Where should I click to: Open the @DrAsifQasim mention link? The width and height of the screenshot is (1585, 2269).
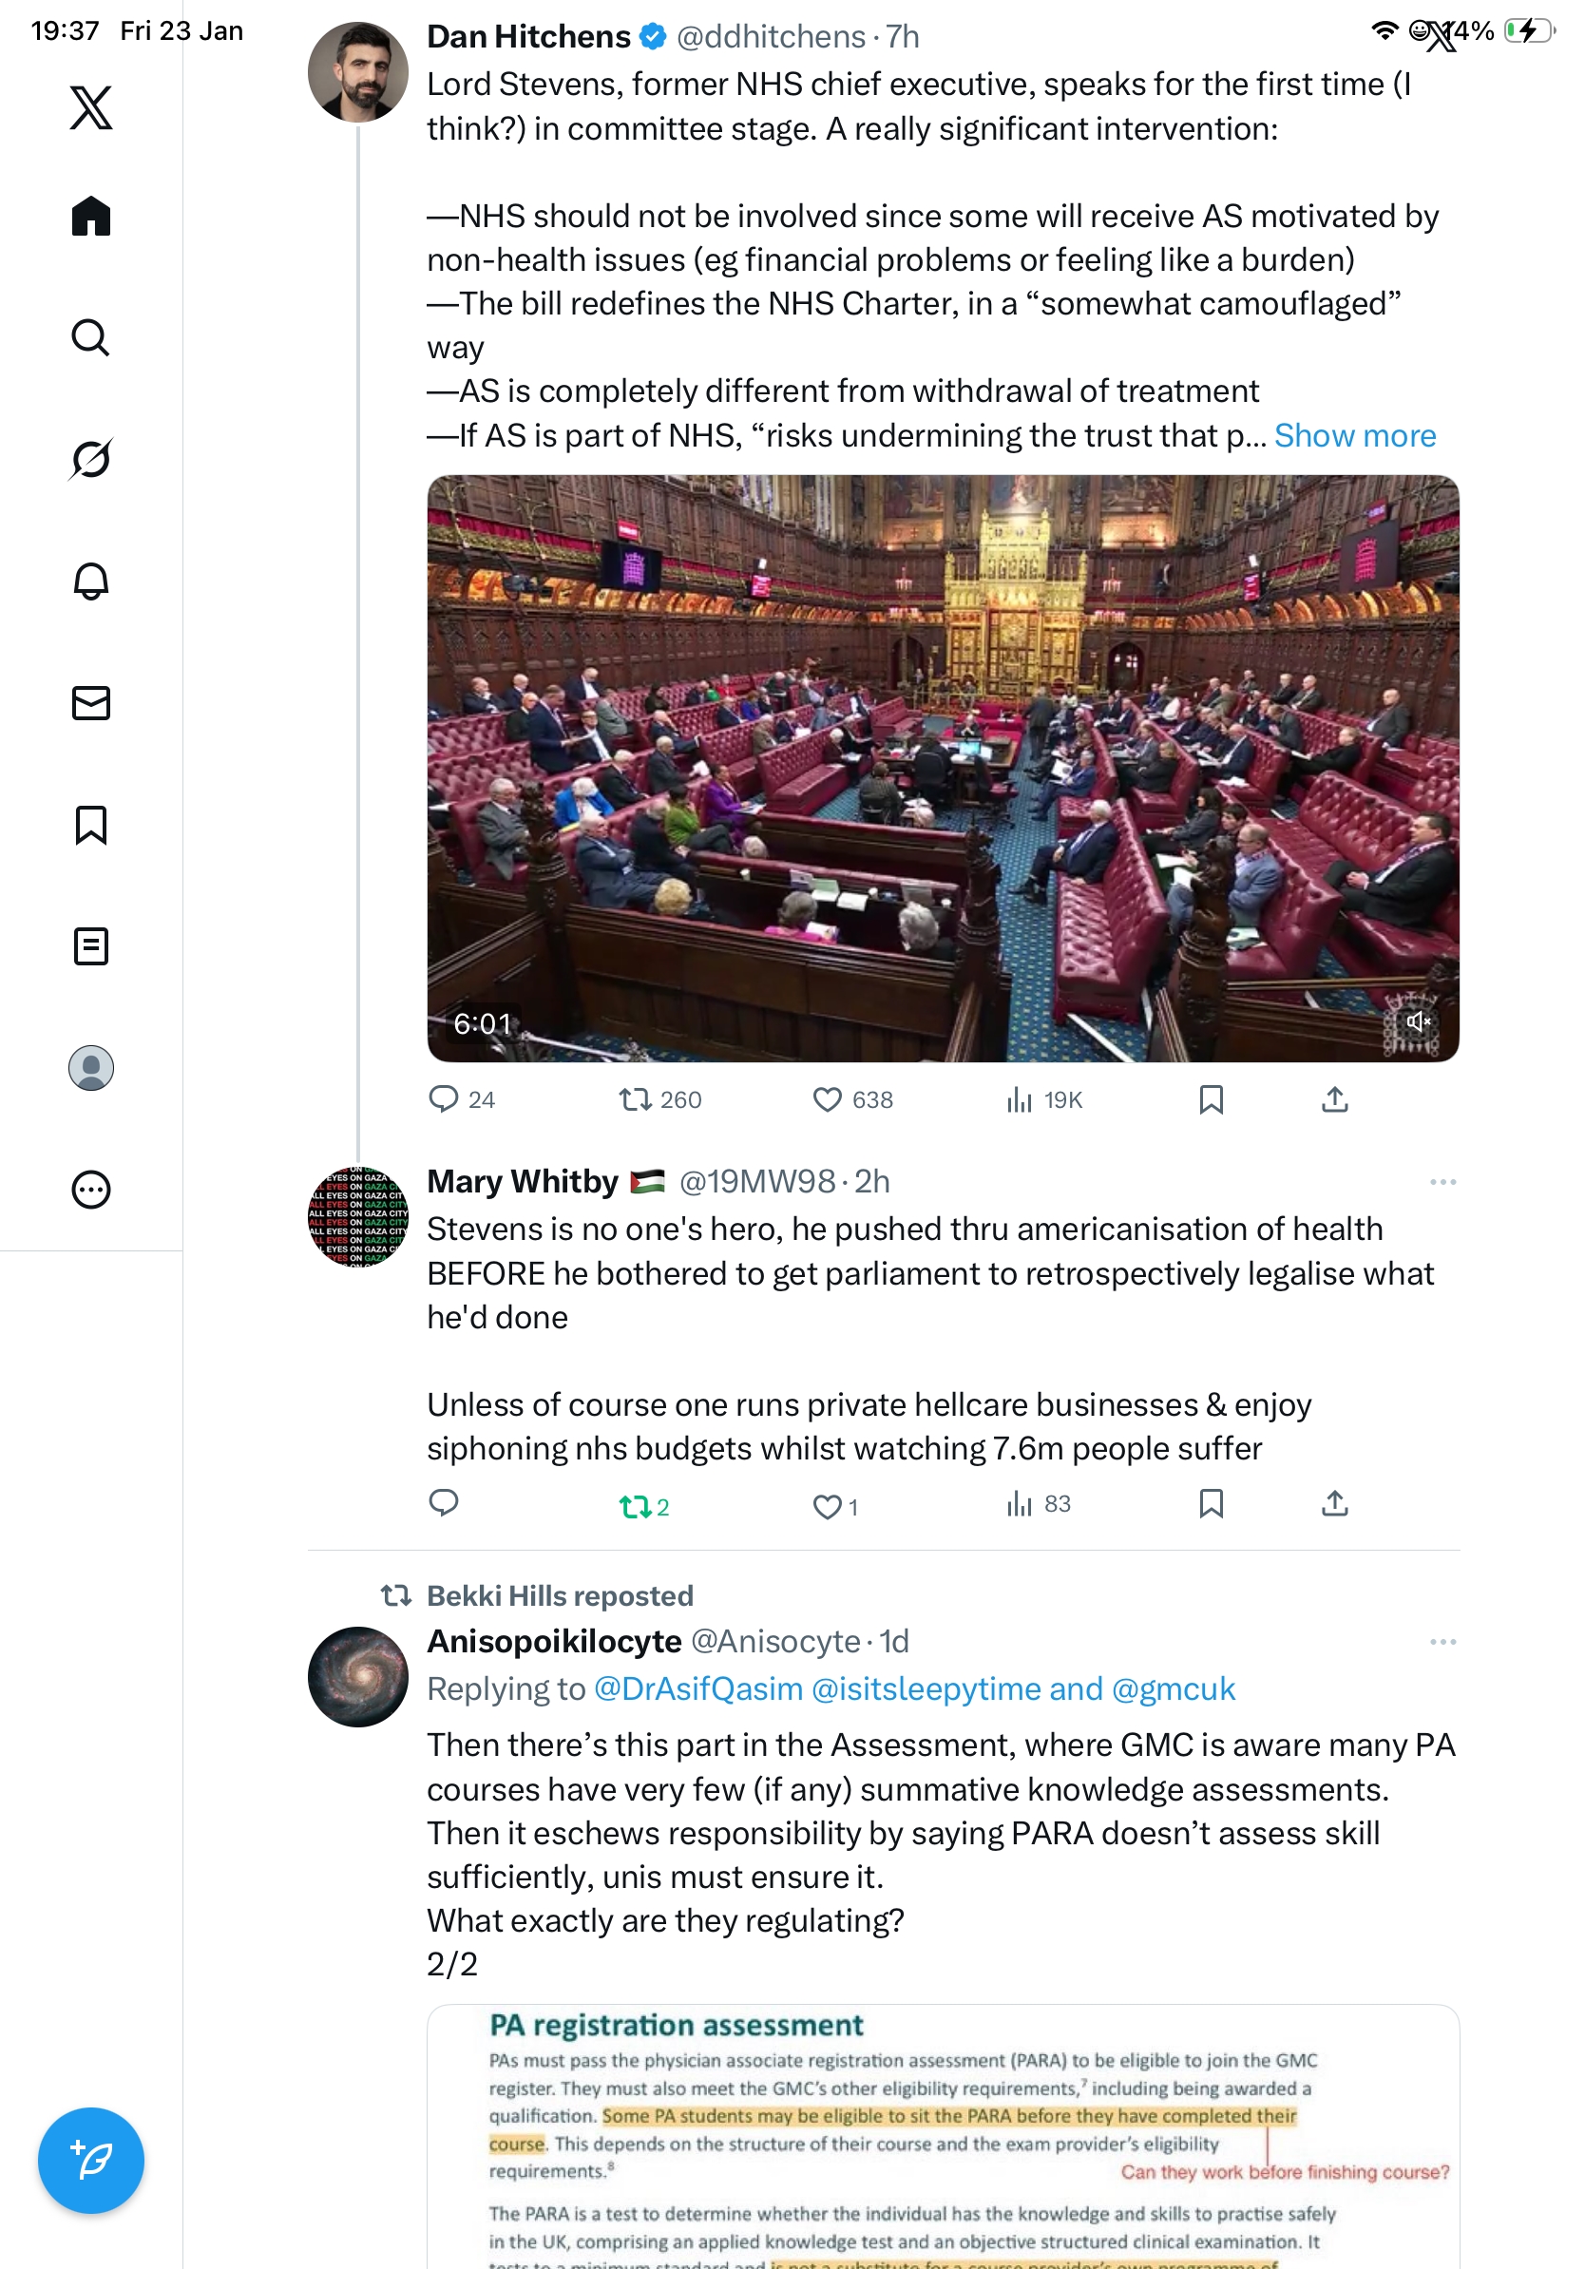[x=697, y=1688]
